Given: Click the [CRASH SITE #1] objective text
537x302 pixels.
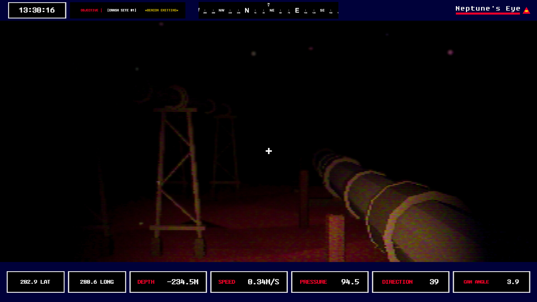Looking at the screenshot, I should click(x=122, y=10).
